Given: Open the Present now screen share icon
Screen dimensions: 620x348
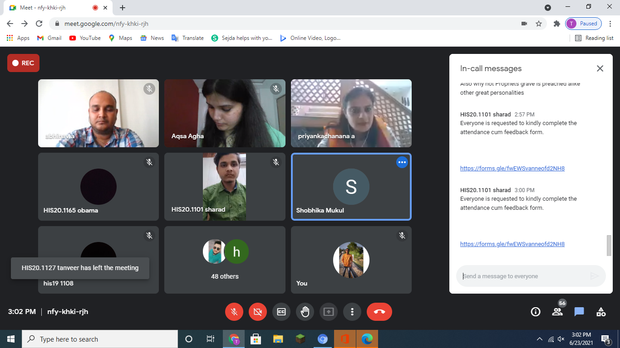Looking at the screenshot, I should point(329,312).
